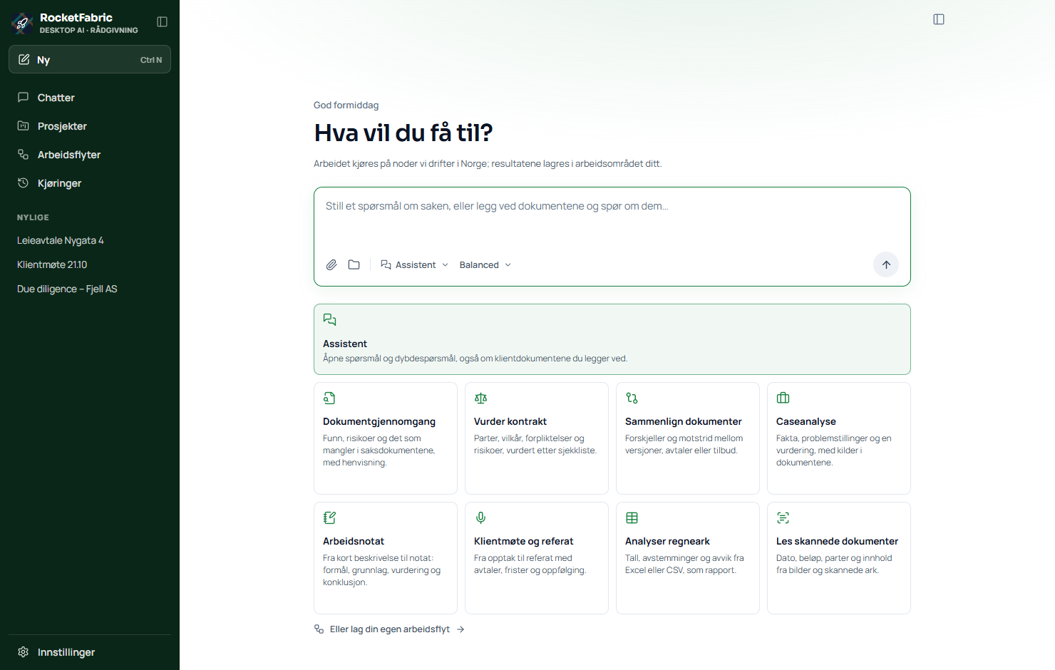Viewport: 1055px width, 670px height.
Task: Open Innstillinger settings
Action: 90,652
